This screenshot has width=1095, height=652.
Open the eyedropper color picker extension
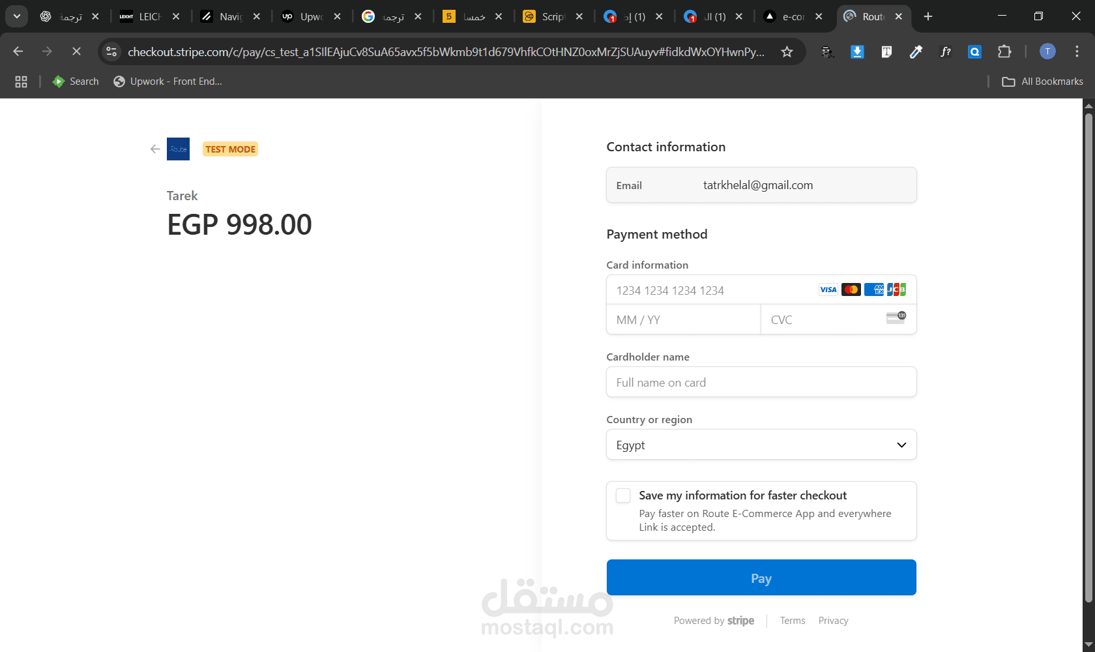[x=916, y=52]
